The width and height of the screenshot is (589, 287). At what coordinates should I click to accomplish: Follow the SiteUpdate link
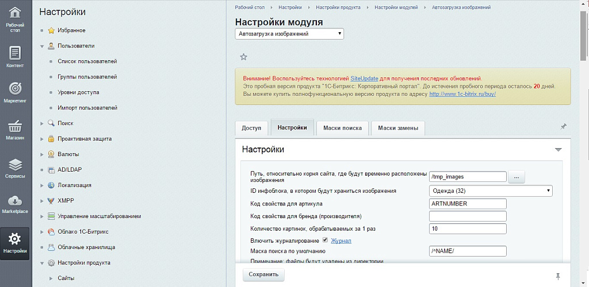pos(364,78)
